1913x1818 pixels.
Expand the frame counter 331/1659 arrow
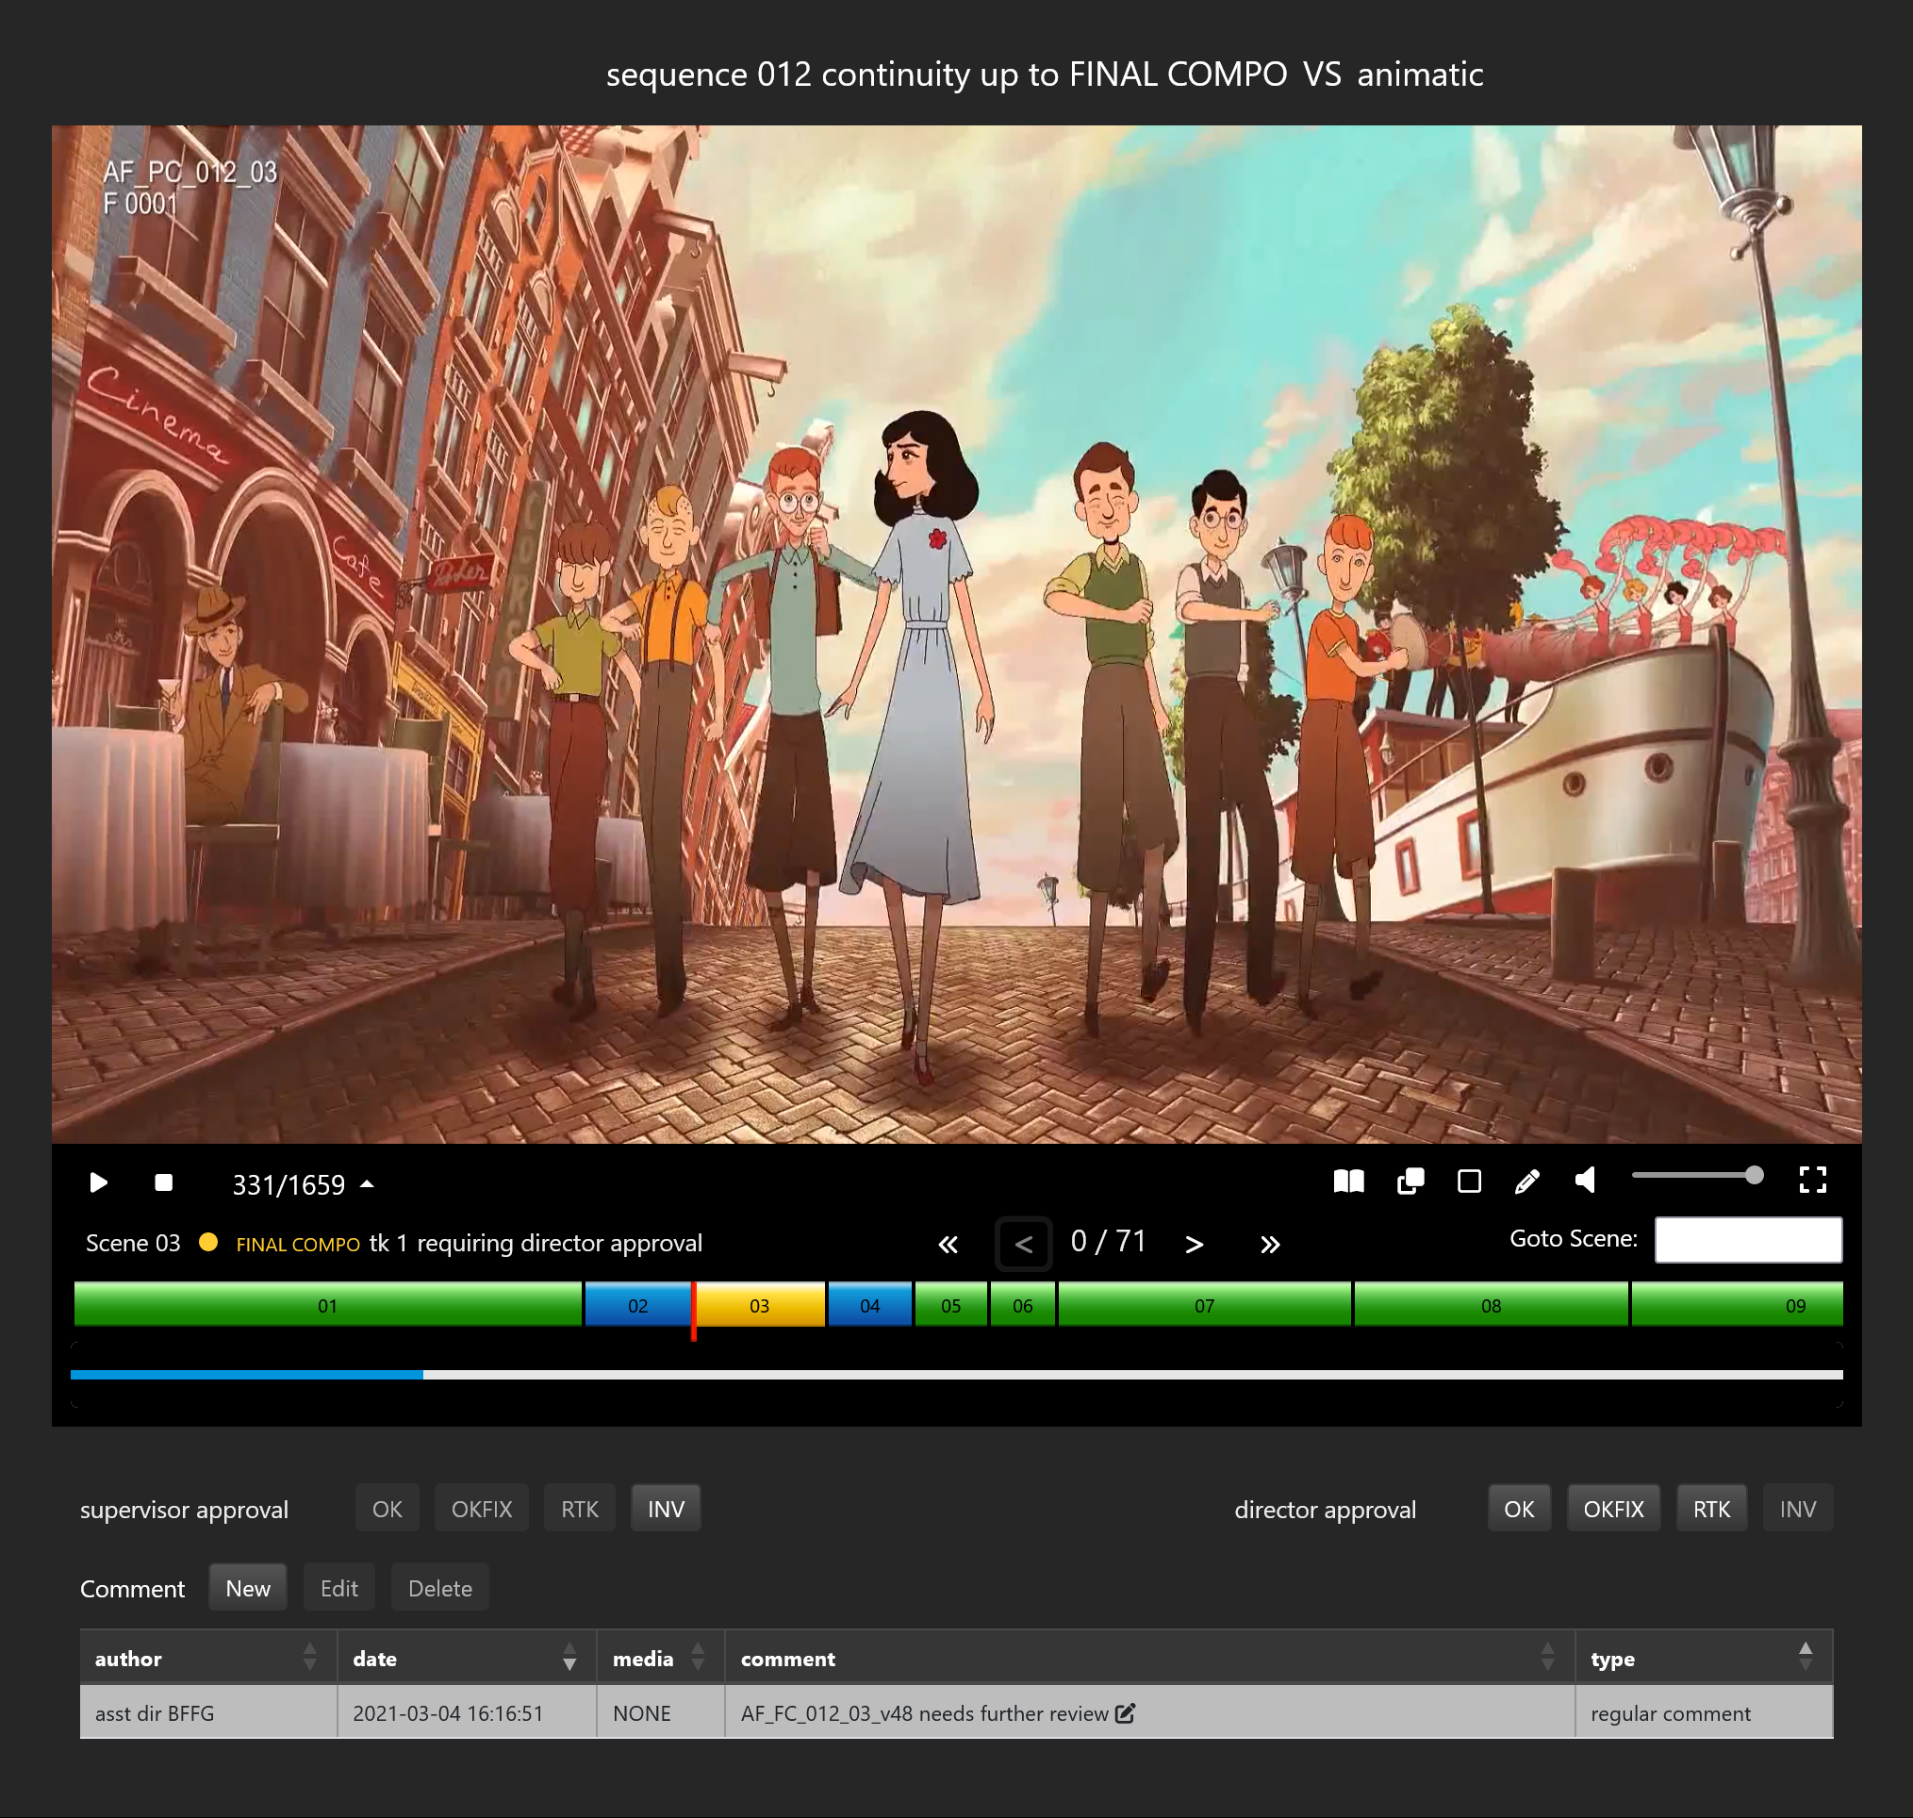[368, 1184]
